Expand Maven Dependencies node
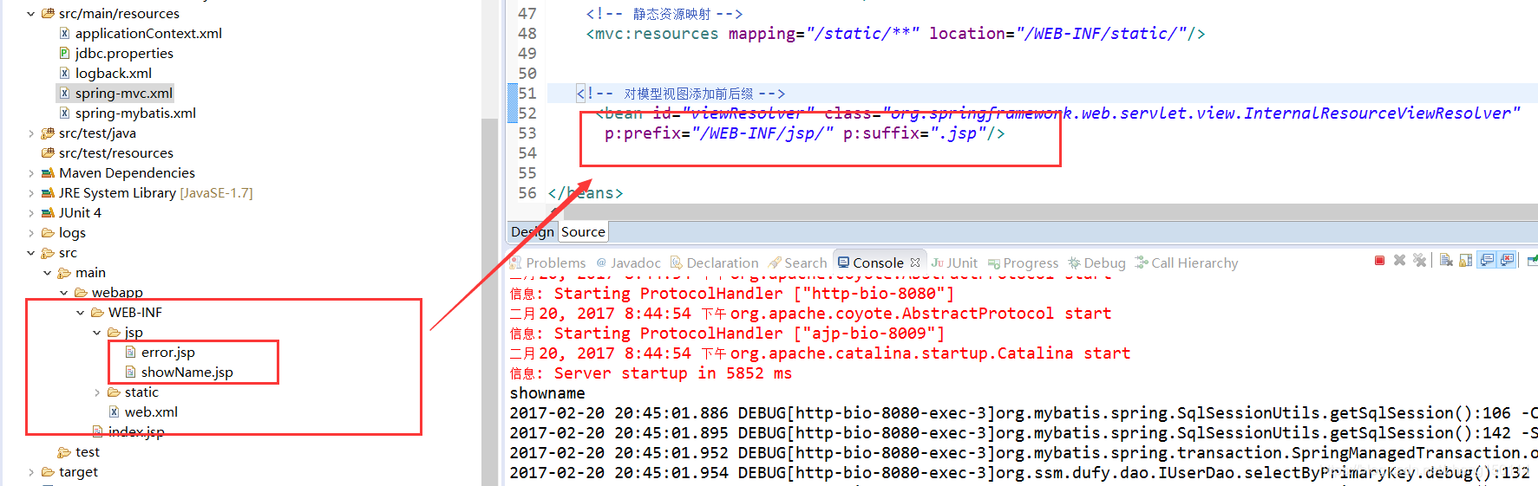Screen dimensions: 1538x486 click(x=31, y=173)
